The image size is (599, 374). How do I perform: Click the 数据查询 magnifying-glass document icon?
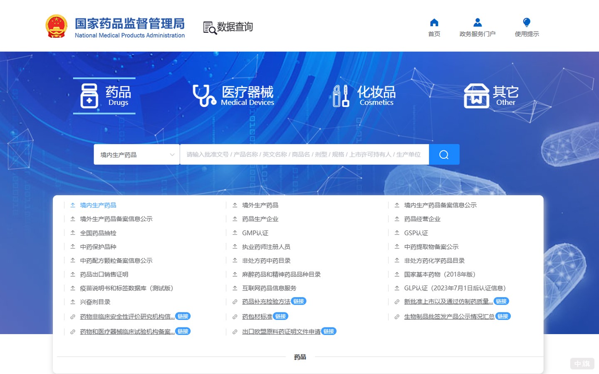[208, 27]
